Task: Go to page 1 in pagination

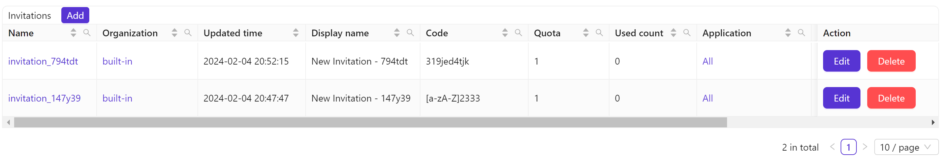Action: coord(848,148)
